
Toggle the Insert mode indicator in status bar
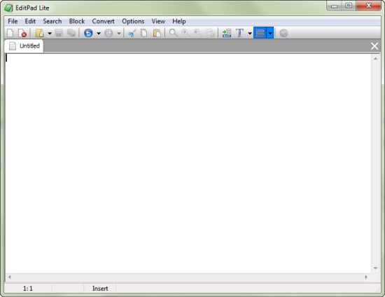100,289
